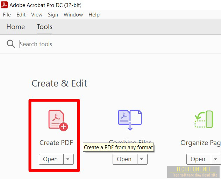Open the Edit menu
This screenshot has height=179, width=221.
click(21, 15)
